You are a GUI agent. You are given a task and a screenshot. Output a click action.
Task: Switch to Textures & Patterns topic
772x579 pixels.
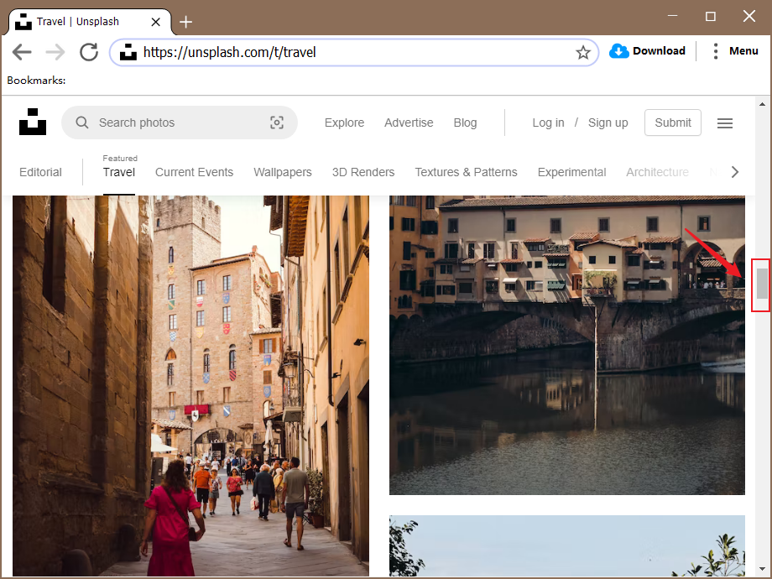(x=466, y=172)
